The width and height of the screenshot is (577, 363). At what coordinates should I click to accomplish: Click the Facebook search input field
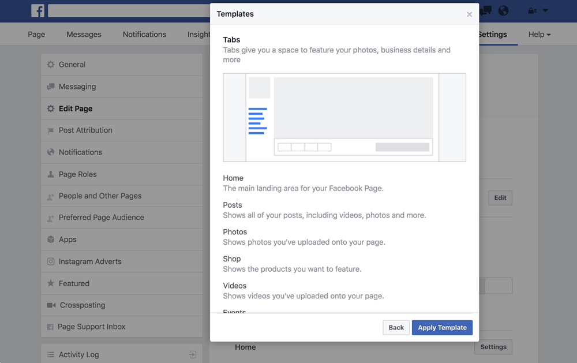tap(129, 10)
